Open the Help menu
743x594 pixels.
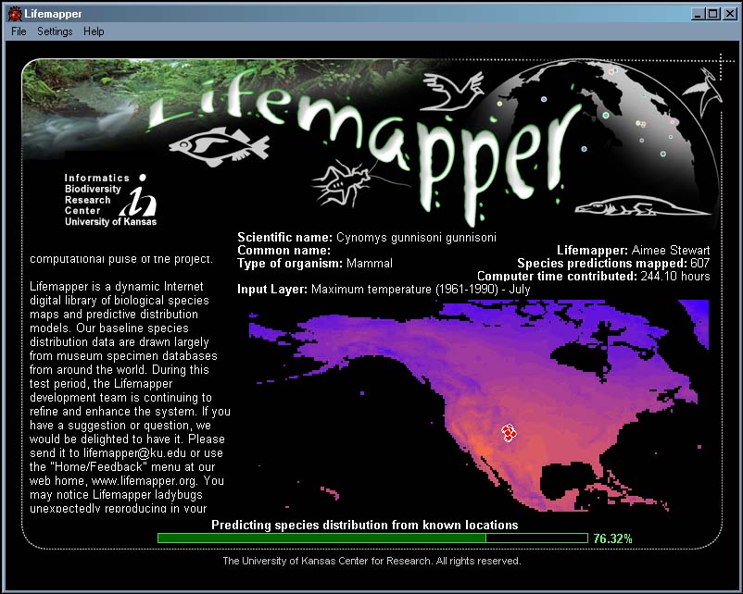[x=94, y=31]
